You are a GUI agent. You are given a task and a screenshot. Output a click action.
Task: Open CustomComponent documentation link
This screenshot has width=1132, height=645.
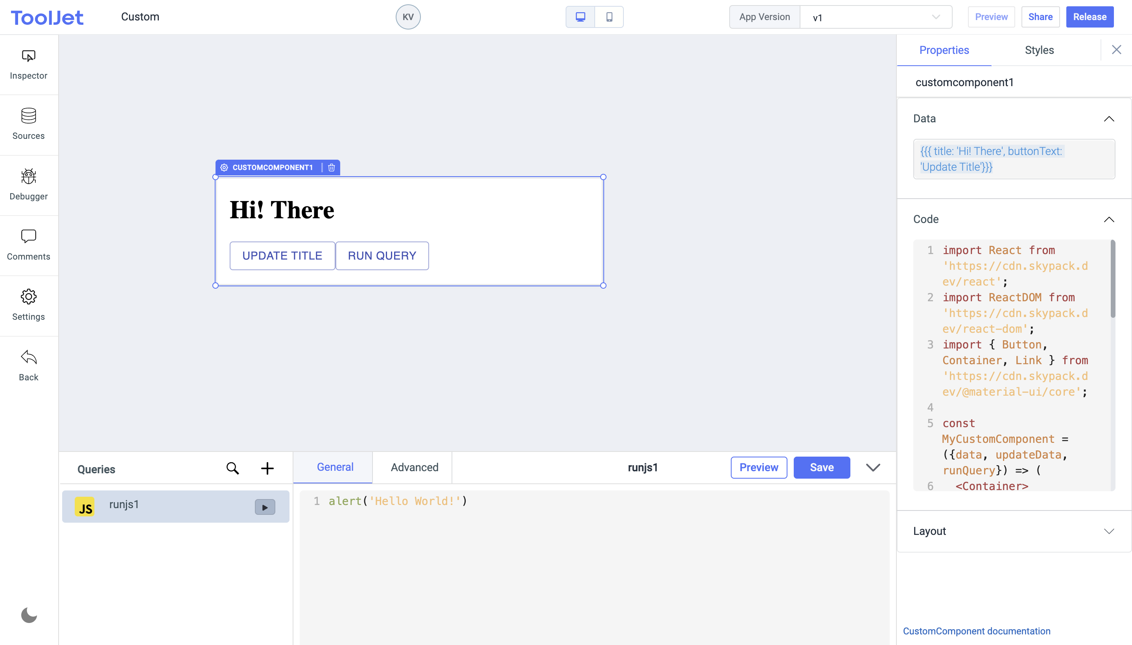(978, 631)
